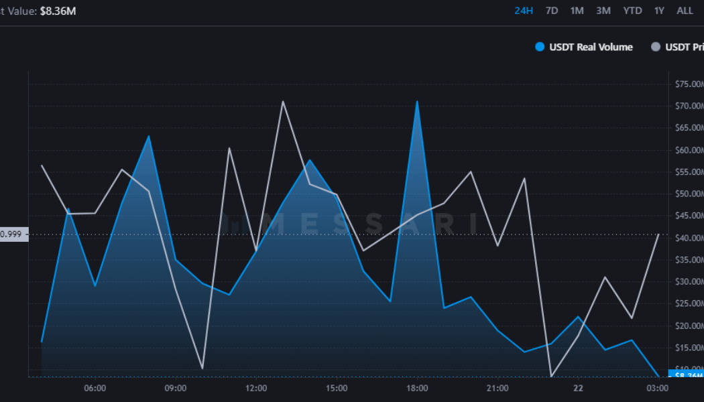Show year-to-date data with YTD
704x402 pixels.
(632, 11)
